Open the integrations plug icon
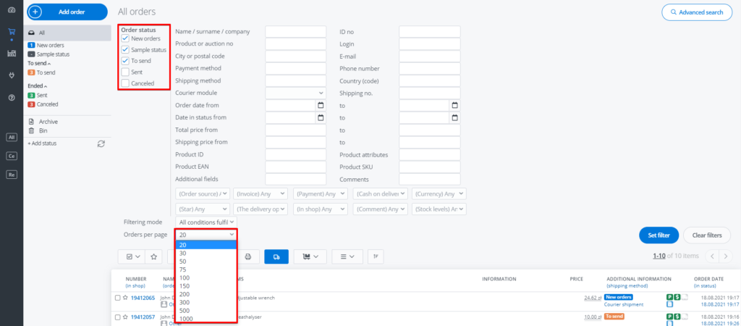 [x=12, y=75]
